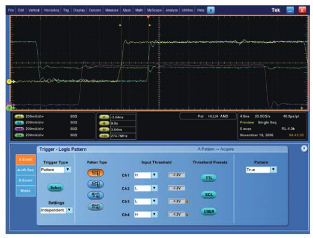Click the cyan C2 channel badge
313x238 pixels.
[19, 123]
